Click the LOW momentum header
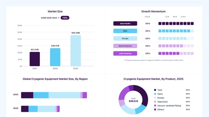 [x=167, y=17]
